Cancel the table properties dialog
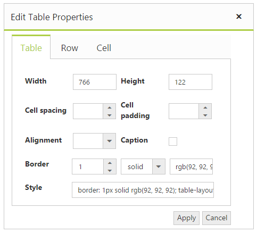This screenshot has height=233, width=257. pyautogui.click(x=217, y=218)
